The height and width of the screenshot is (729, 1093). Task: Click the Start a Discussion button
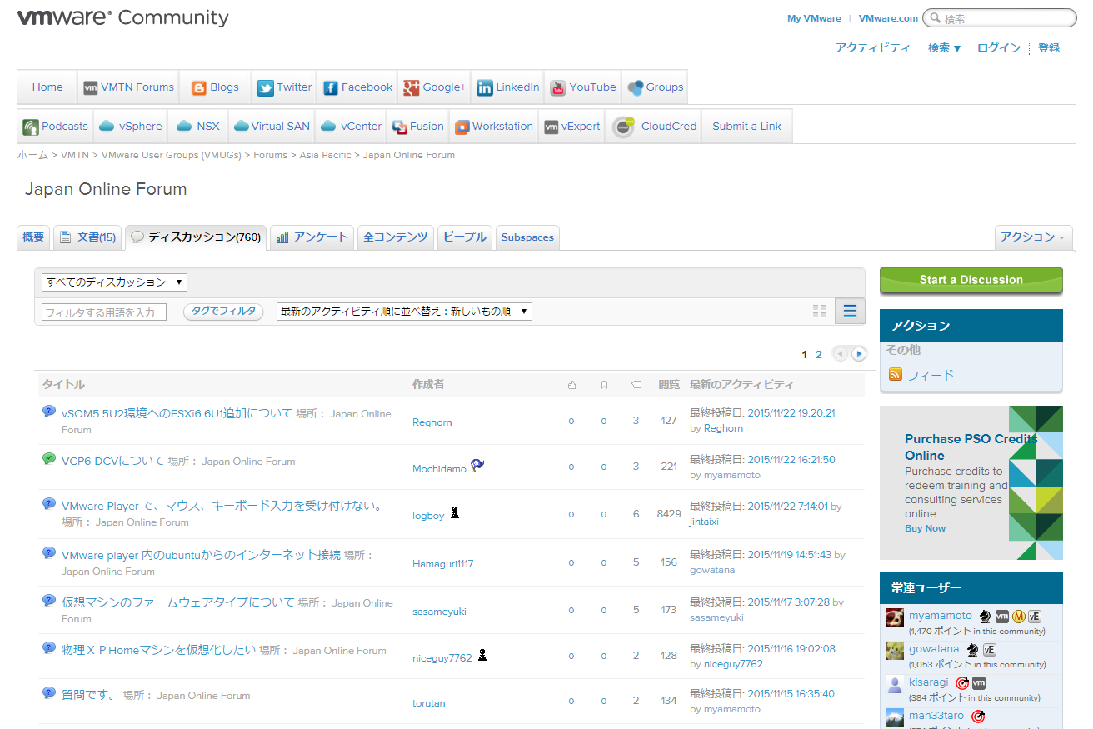click(x=971, y=280)
